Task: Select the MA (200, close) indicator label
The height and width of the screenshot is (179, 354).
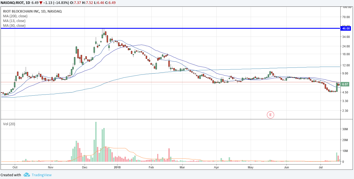Action: point(15,16)
